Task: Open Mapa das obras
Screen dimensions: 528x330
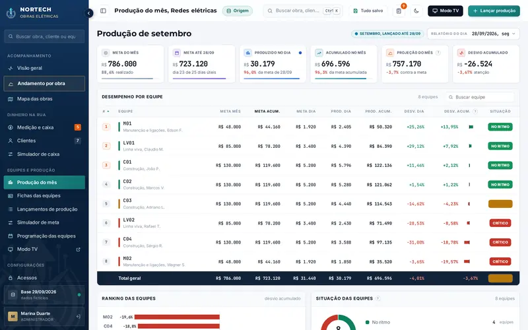Action: click(44, 99)
